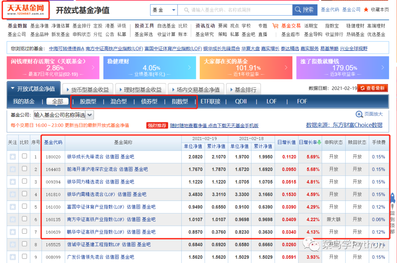The image size is (397, 263).
Task: Check compare box for fund 161030
Action: [x=24, y=206]
